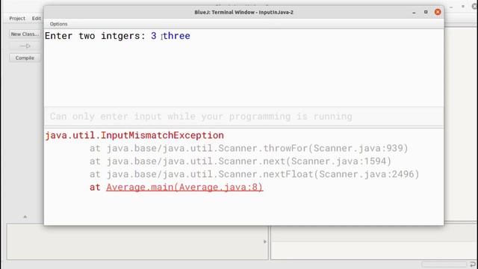Click the entered input 'three'
Image resolution: width=478 pixels, height=269 pixels.
(176, 36)
